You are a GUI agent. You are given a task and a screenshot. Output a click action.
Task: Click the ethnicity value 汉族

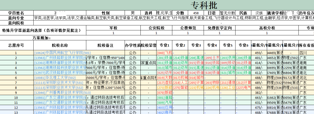[259, 13]
